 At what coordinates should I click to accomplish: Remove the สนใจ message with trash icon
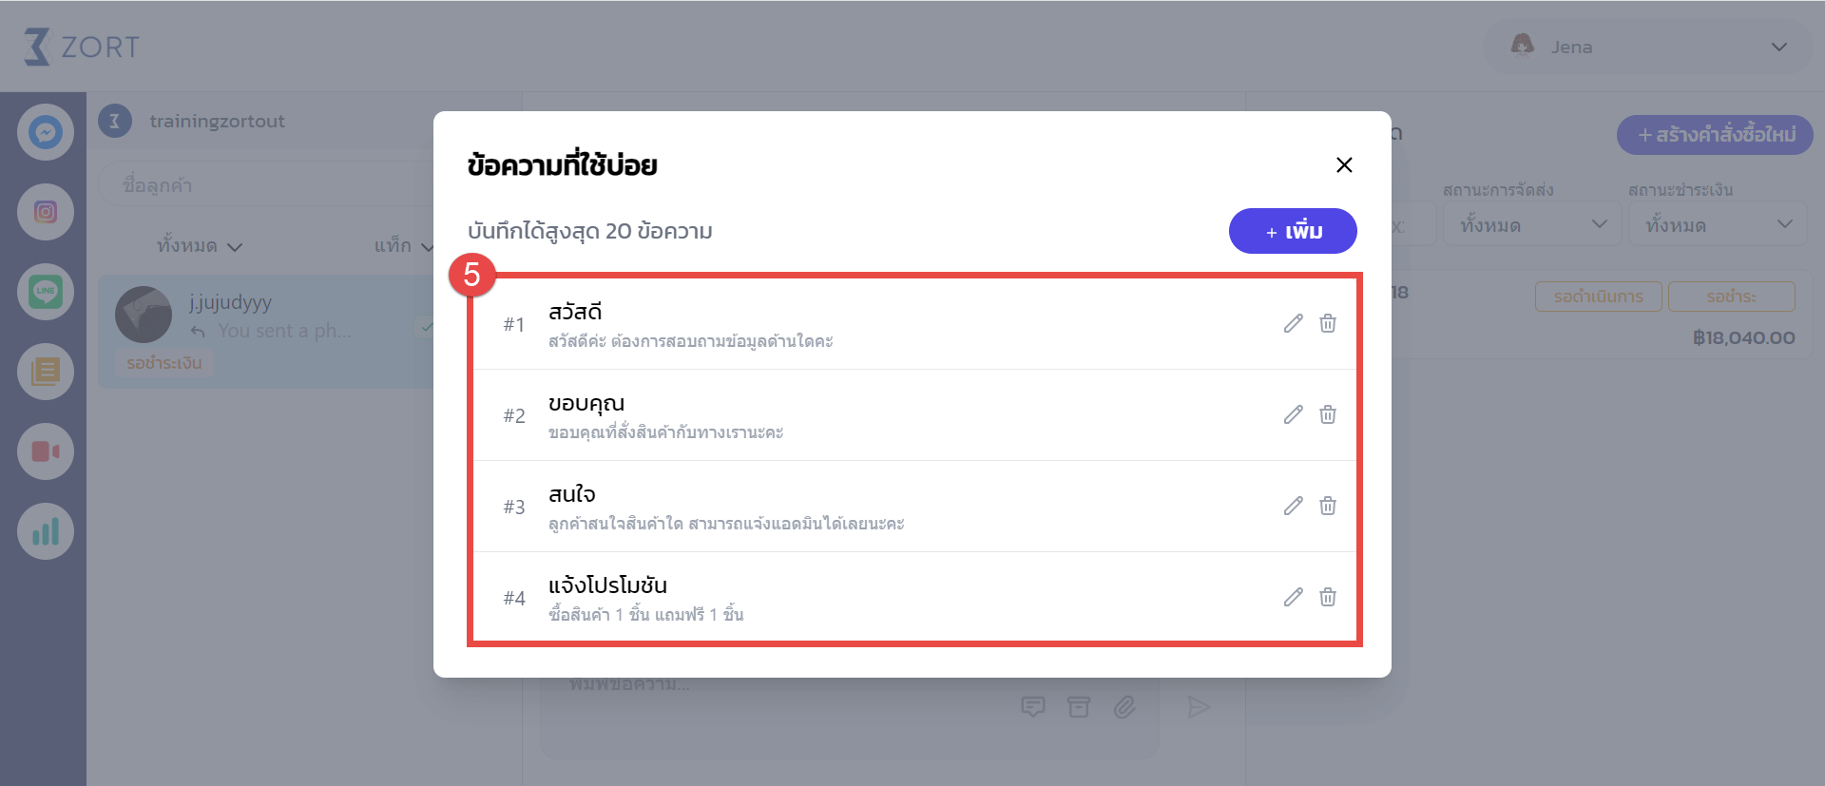coord(1328,506)
